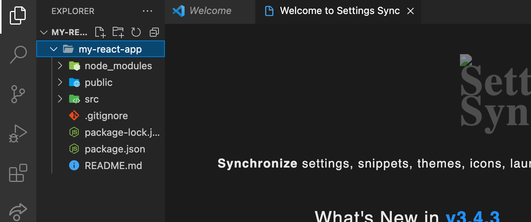Close the Welcome to Settings Sync tab
531x222 pixels.
pos(410,11)
